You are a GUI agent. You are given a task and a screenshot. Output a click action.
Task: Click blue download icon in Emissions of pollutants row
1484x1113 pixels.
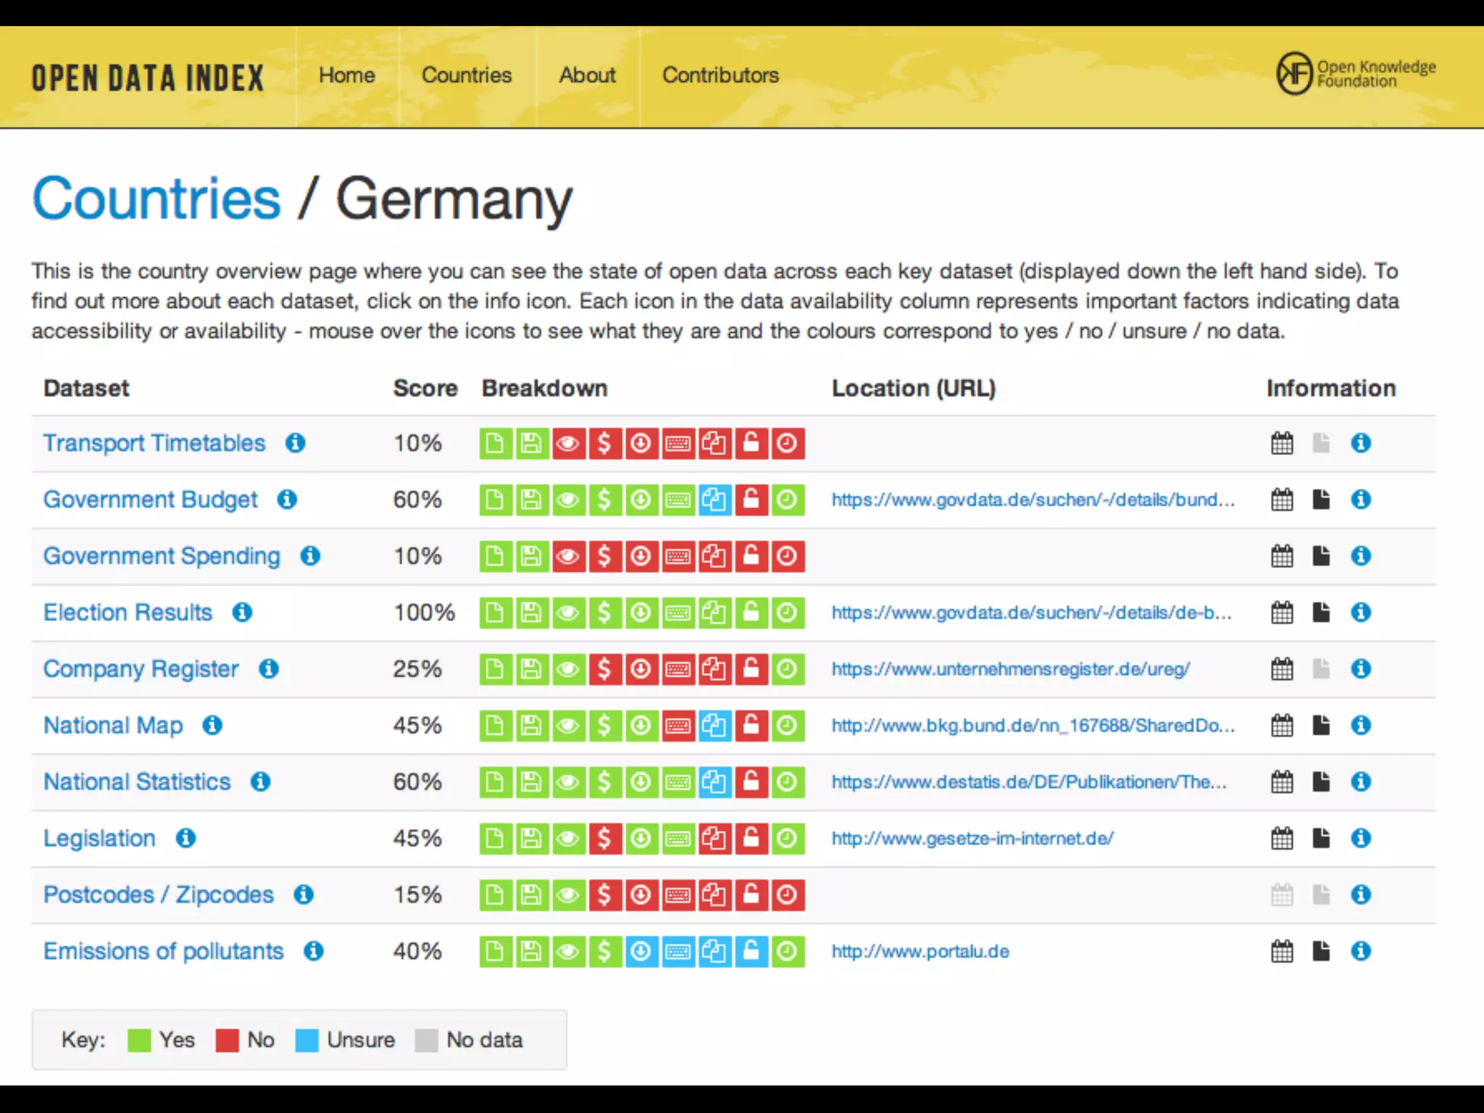pos(641,951)
